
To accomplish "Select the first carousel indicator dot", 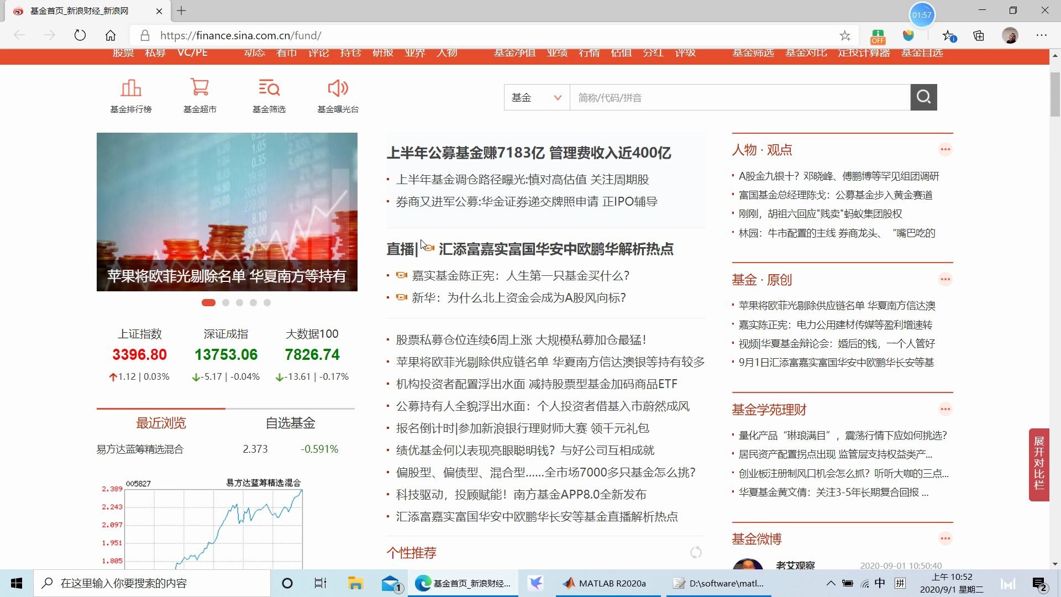I will tap(208, 302).
